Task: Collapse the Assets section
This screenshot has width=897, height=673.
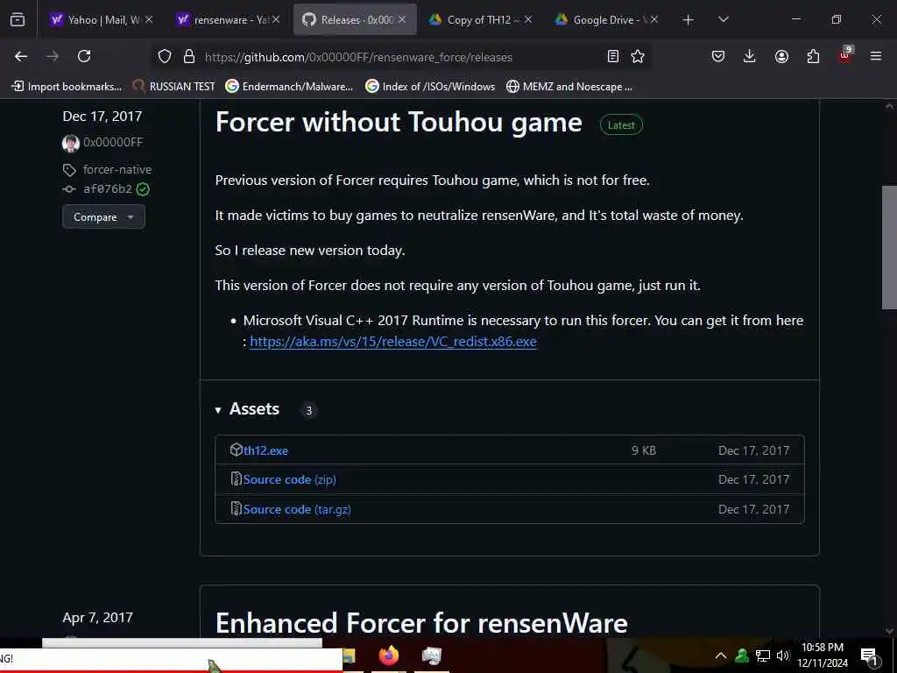Action: [248, 409]
